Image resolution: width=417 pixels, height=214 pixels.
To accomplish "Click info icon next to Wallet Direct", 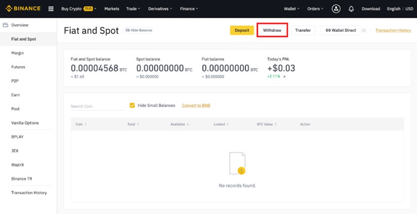I will coord(364,30).
